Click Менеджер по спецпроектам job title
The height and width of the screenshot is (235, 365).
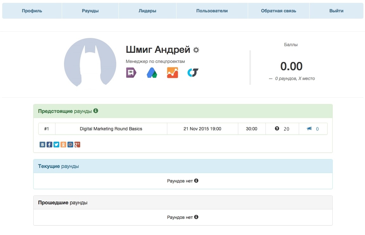pos(155,61)
